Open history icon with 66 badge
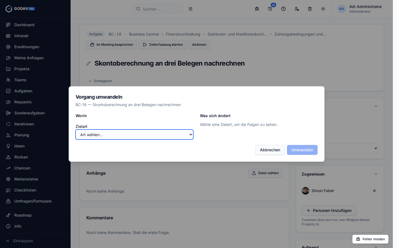The image size is (397, 248). (x=270, y=9)
